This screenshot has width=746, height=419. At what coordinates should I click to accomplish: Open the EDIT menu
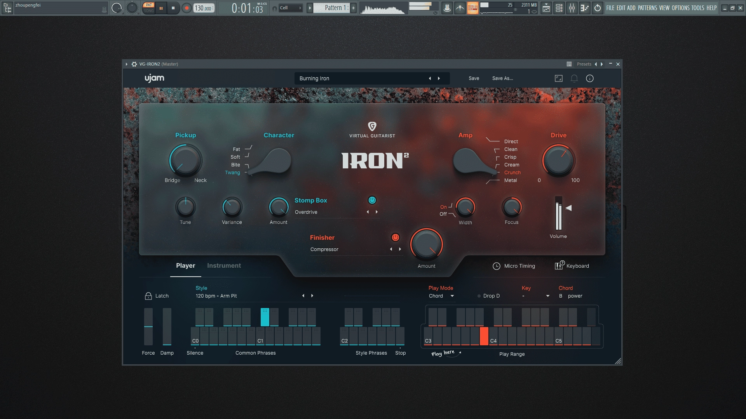point(621,8)
